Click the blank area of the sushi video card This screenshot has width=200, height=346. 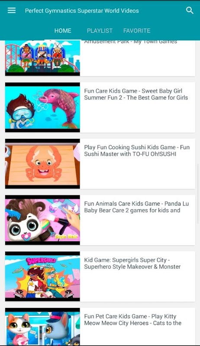[x=137, y=173]
